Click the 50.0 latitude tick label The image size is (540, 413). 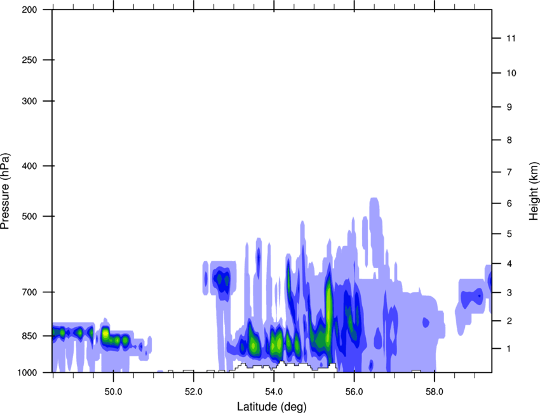(113, 392)
